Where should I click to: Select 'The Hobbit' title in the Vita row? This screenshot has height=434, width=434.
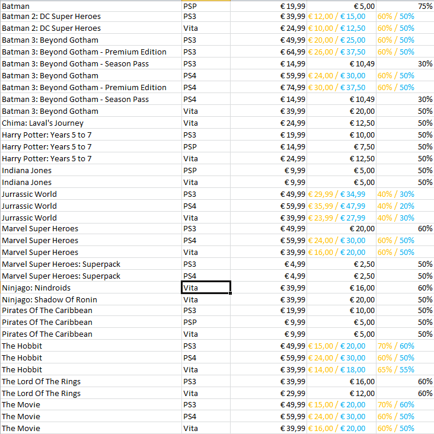click(91, 369)
